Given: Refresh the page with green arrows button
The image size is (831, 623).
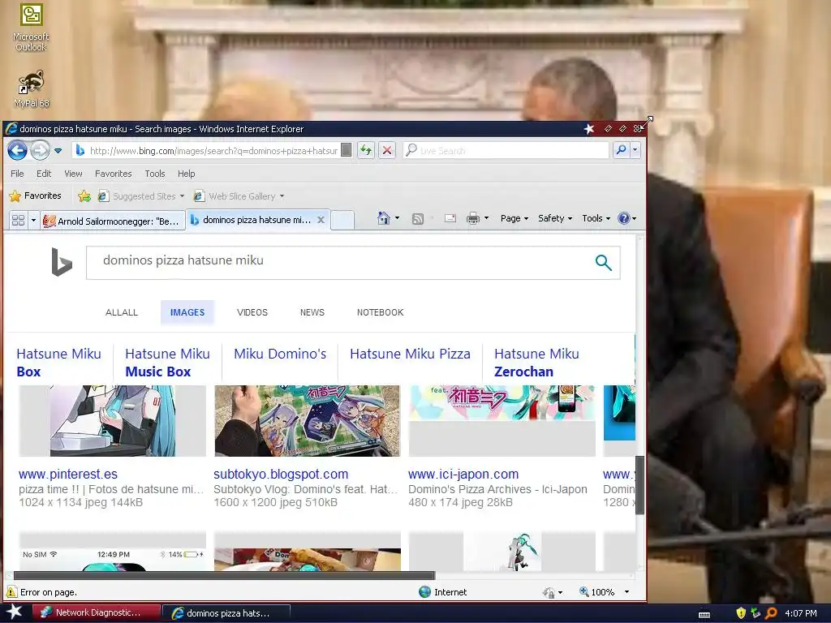Looking at the screenshot, I should (x=366, y=150).
